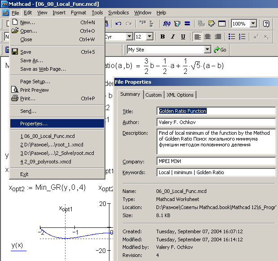Enable Align Left paragraph alignment
Viewport: 278px width, 261px height.
point(197,37)
